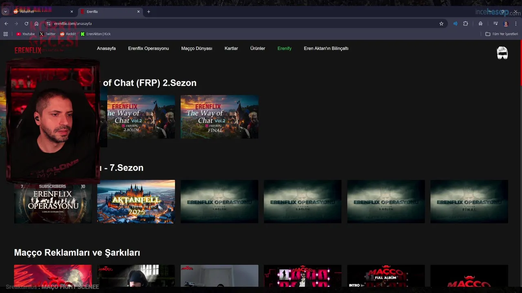Play Erenflix Operasyonu 3.Bölüm thumbnail
Screen dimensions: 522x293
coord(386,201)
